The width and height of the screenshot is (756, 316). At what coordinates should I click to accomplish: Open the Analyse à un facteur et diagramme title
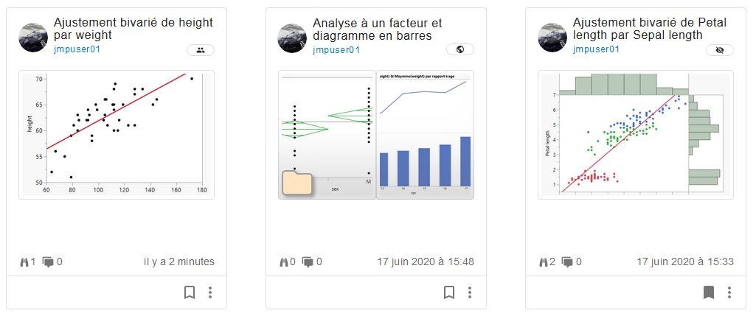tap(377, 29)
